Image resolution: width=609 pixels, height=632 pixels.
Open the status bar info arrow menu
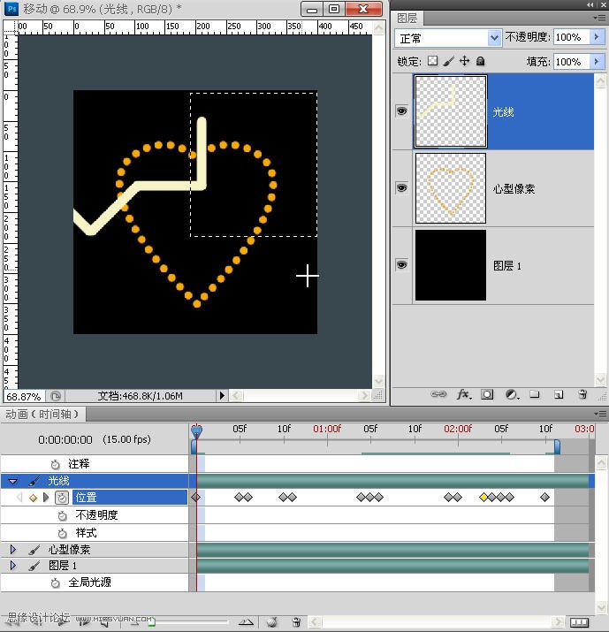(222, 396)
